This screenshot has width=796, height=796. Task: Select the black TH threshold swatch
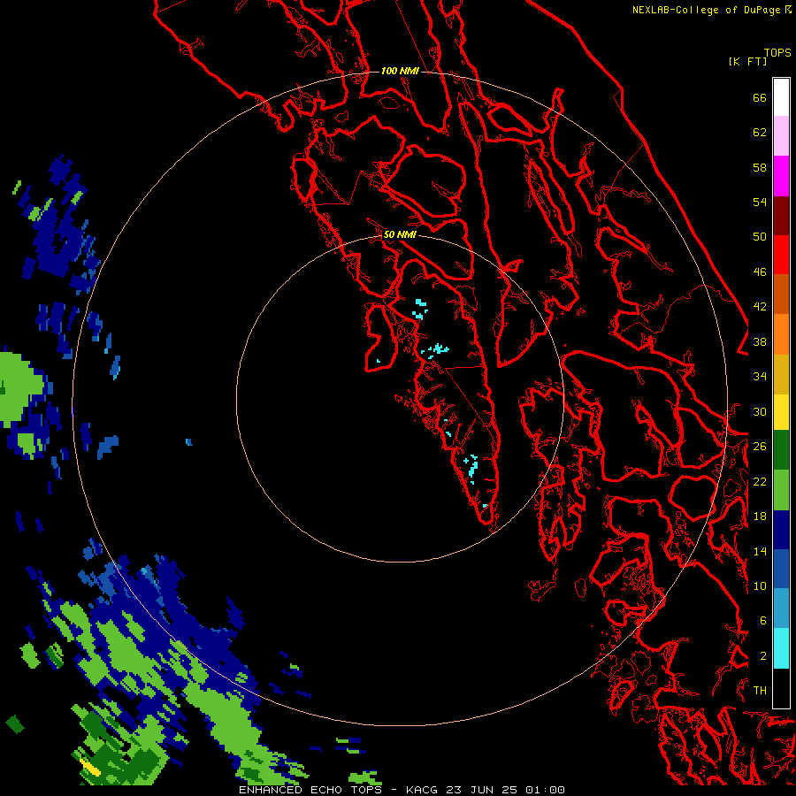(781, 688)
